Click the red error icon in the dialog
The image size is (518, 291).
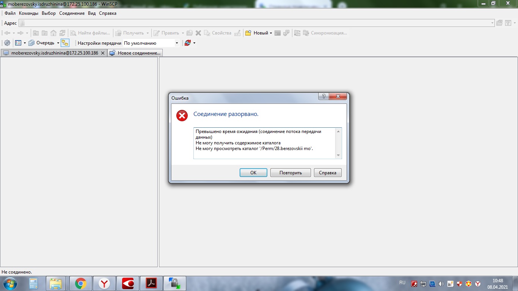[x=182, y=116]
